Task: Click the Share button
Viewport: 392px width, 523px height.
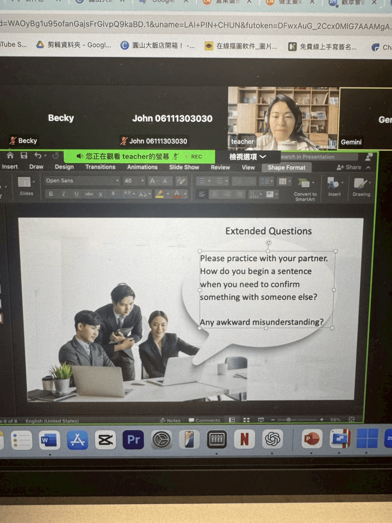Action: [350, 167]
